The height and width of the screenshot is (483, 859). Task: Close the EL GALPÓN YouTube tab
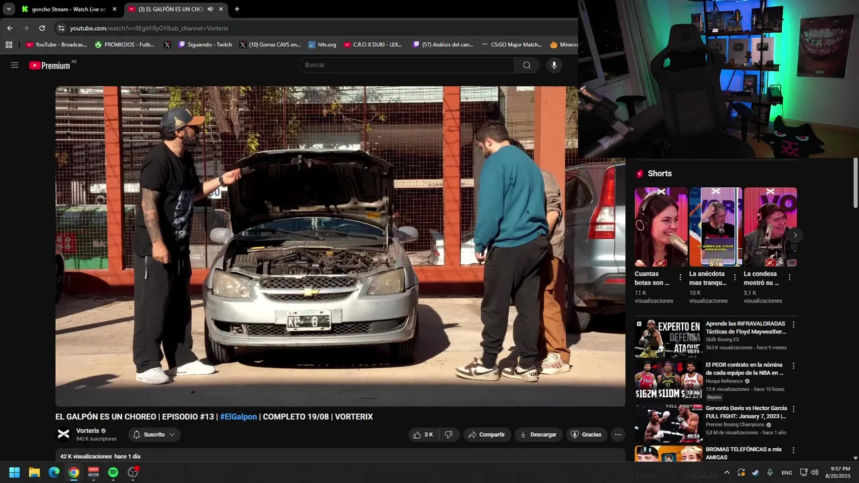pyautogui.click(x=221, y=9)
